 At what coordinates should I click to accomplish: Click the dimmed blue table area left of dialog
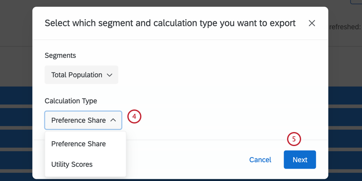(16, 128)
